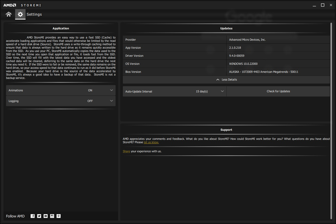Open AMD Pinterest page icon
This screenshot has width=336, height=224.
click(59, 216)
